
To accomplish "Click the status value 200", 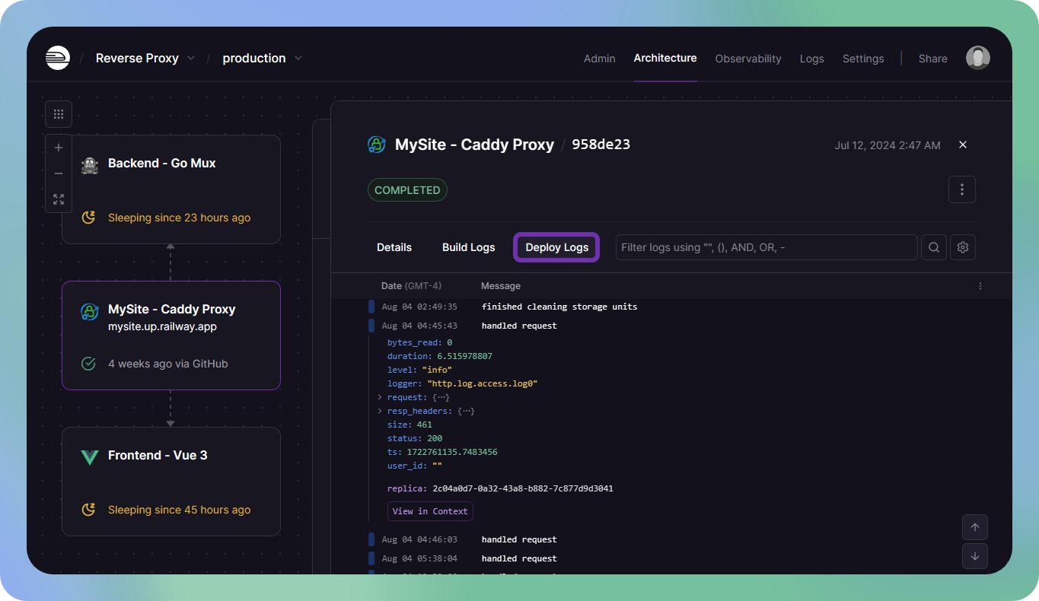I will pos(435,438).
